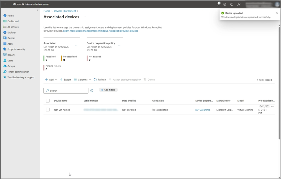Toggle the select-all checkbox in header
The width and height of the screenshot is (281, 179).
click(48, 101)
